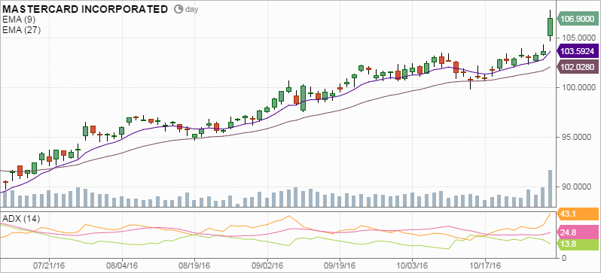Click the 10/03/16 date label
Image resolution: width=601 pixels, height=273 pixels.
[x=412, y=265]
